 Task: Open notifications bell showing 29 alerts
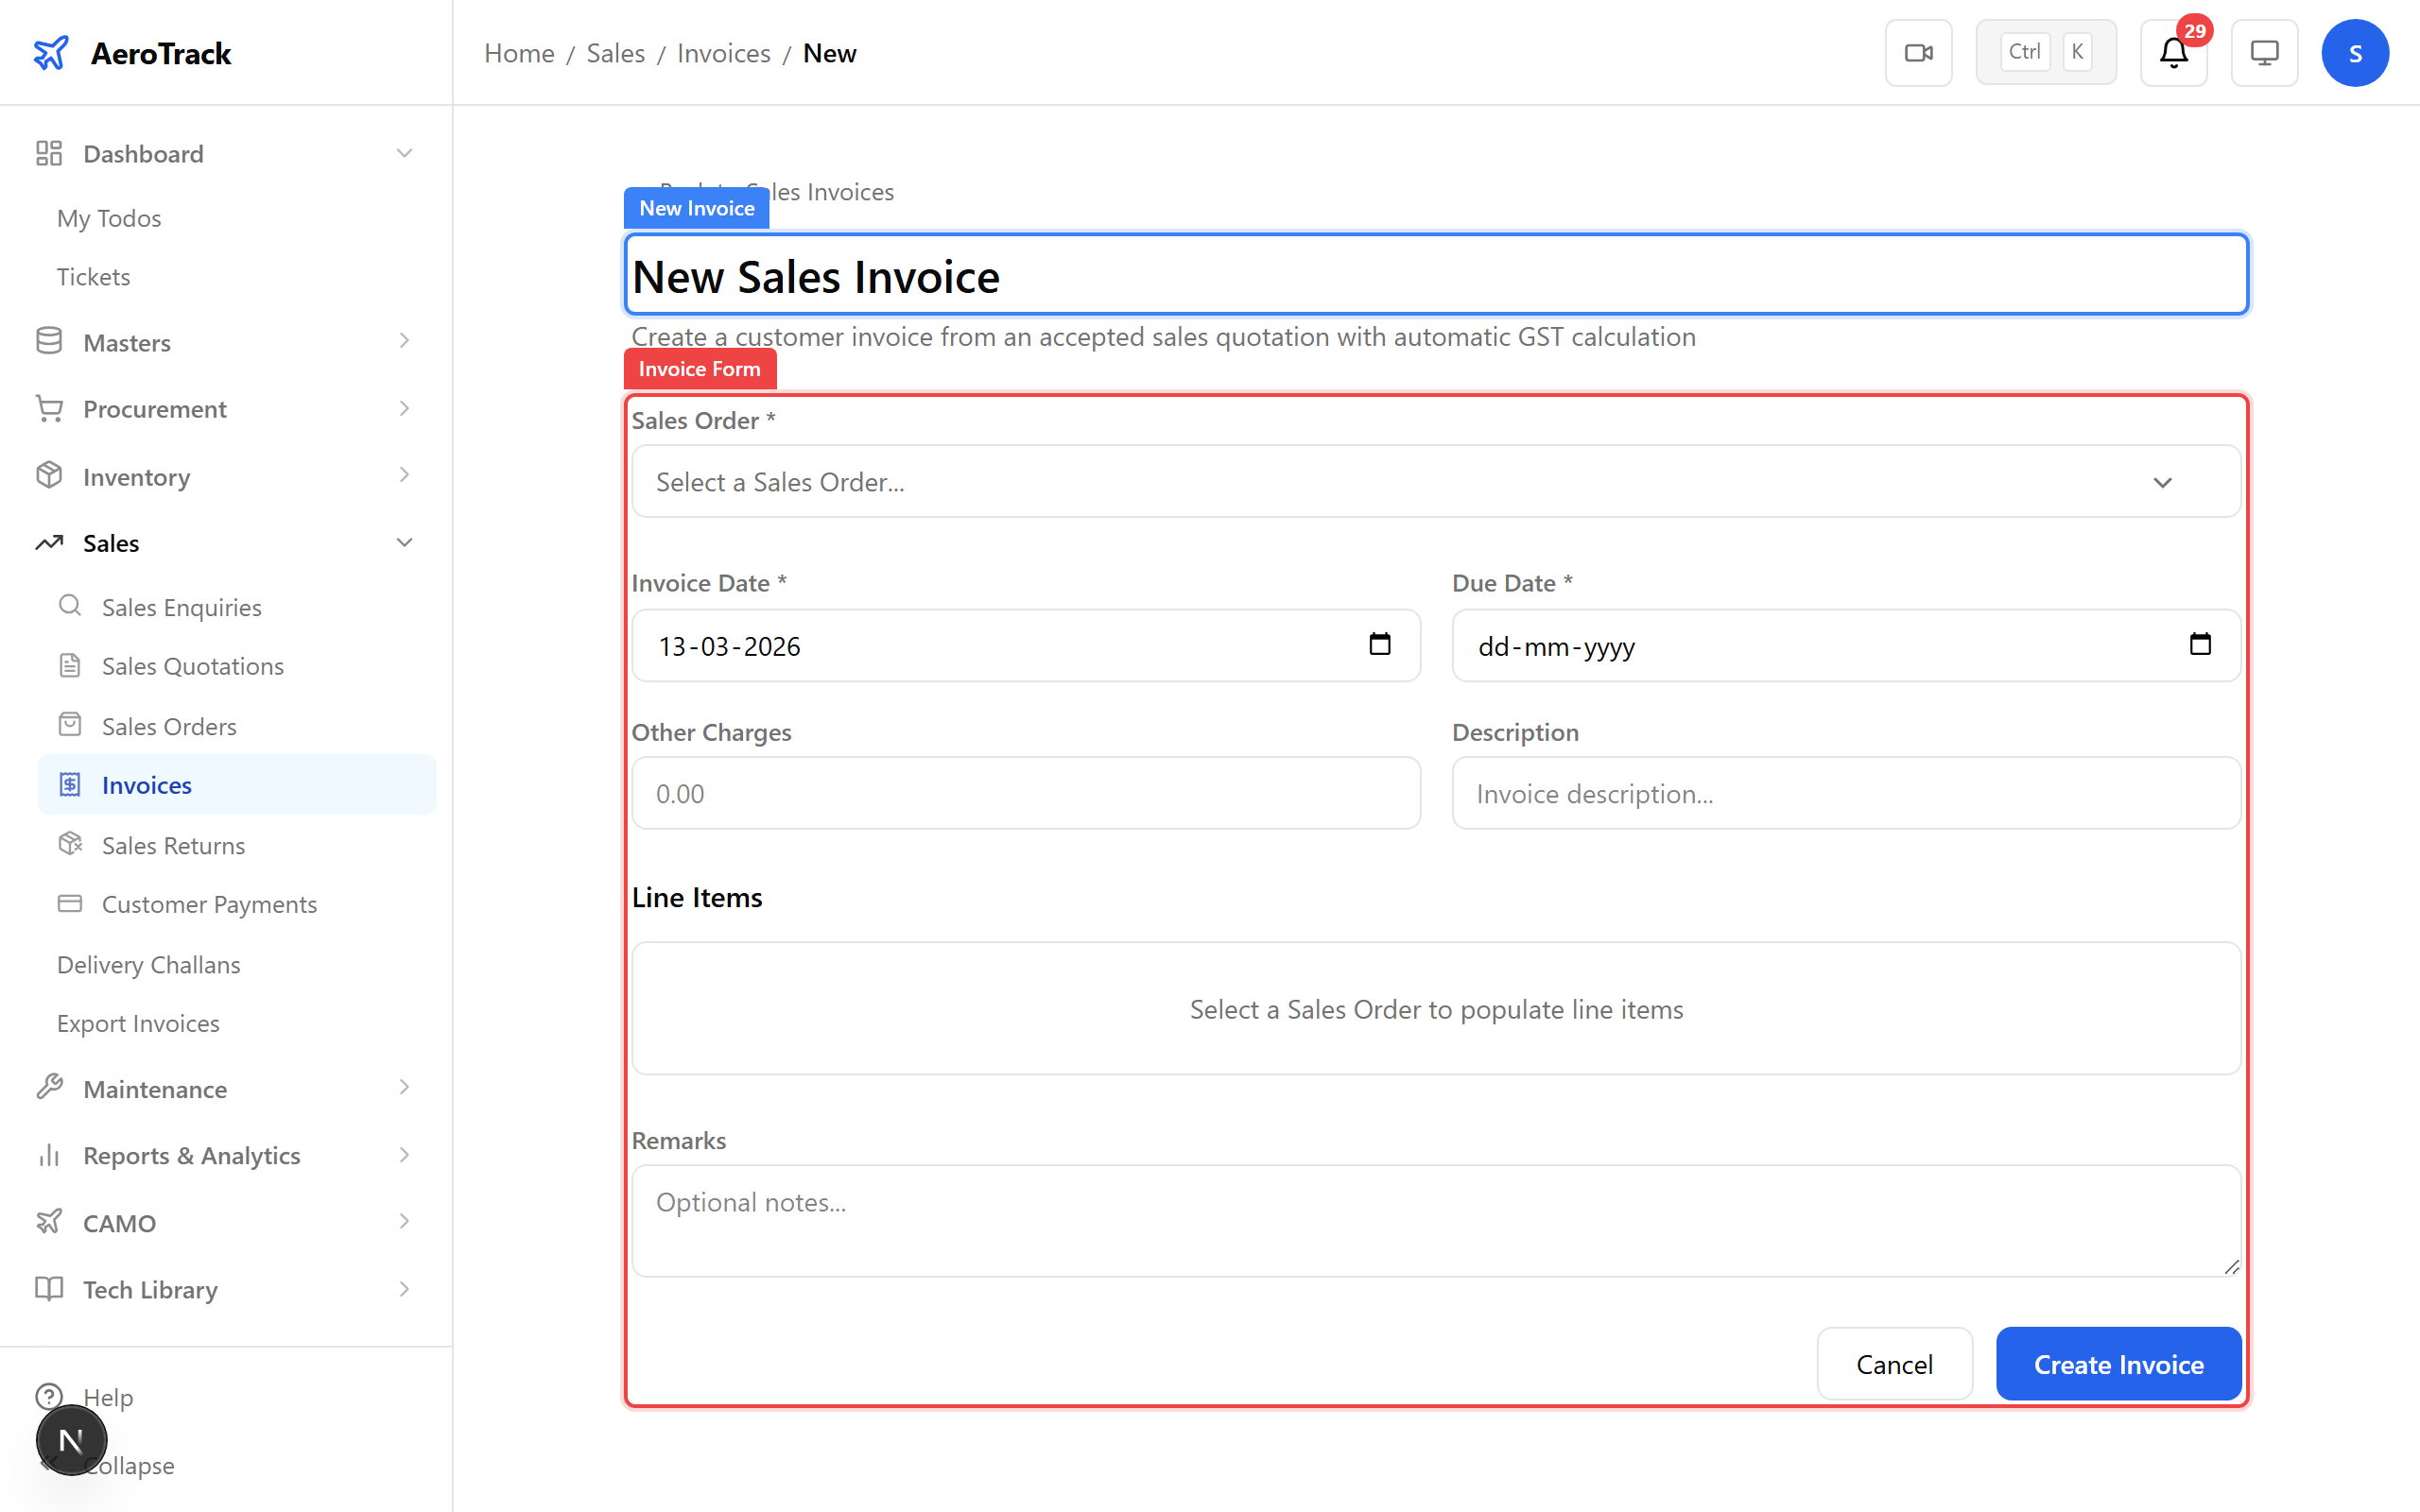[x=2172, y=52]
